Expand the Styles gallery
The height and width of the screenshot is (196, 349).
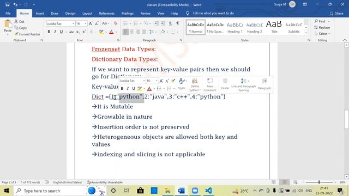point(306,33)
